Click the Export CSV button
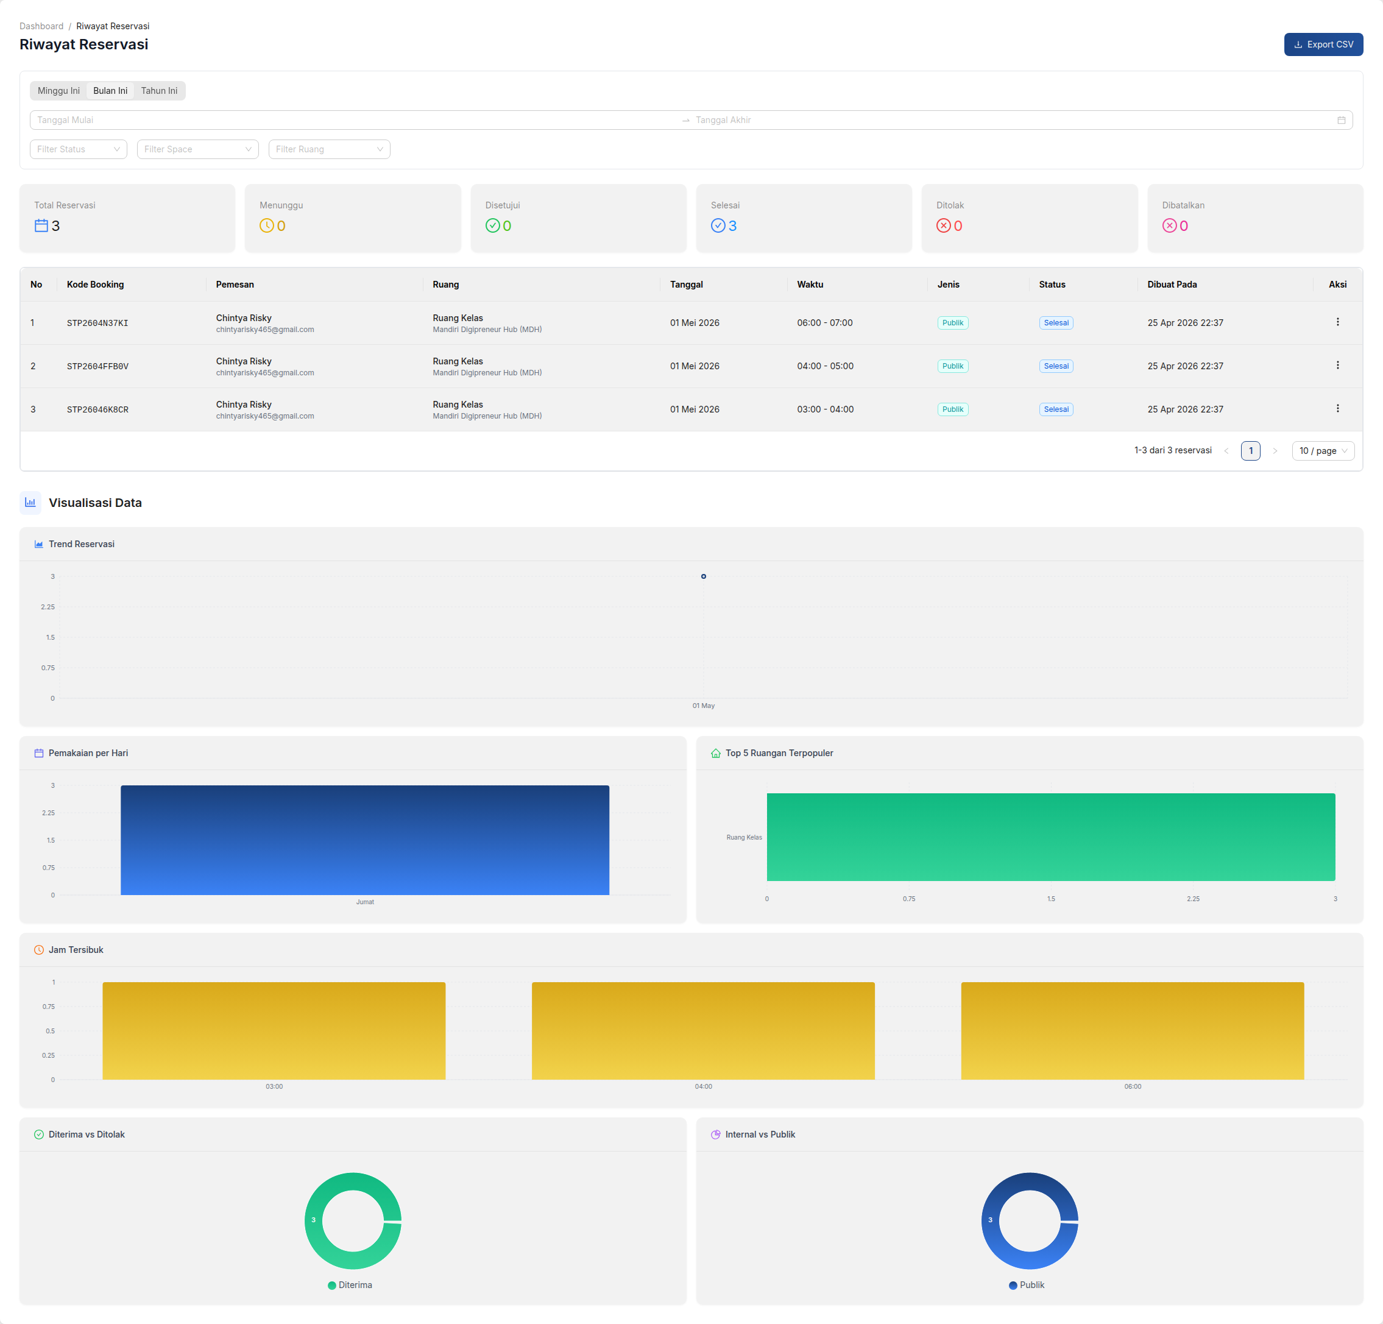 tap(1323, 44)
